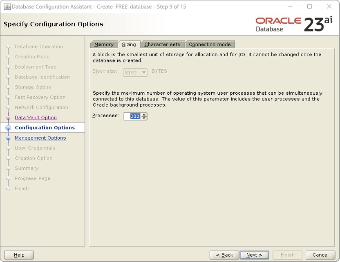Click the Database Operation step dot
This screenshot has width=340, height=262.
pos(8,47)
